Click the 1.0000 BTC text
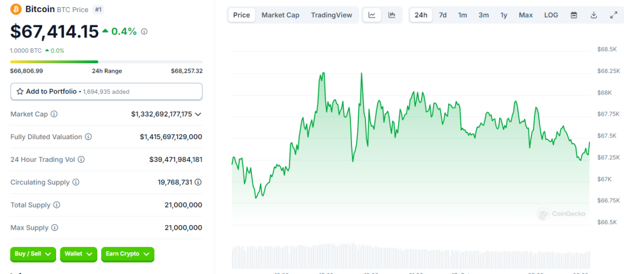The image size is (624, 274). tap(25, 50)
